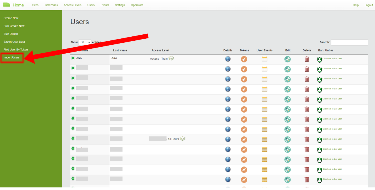Viewport: 375px width, 190px height.
Task: Click the green Home logo icon
Action: pyautogui.click(x=7, y=5)
